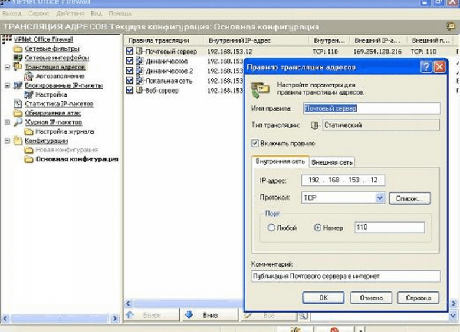
Task: Click the IP-адрес field 192.168.153.12
Action: pos(343,180)
